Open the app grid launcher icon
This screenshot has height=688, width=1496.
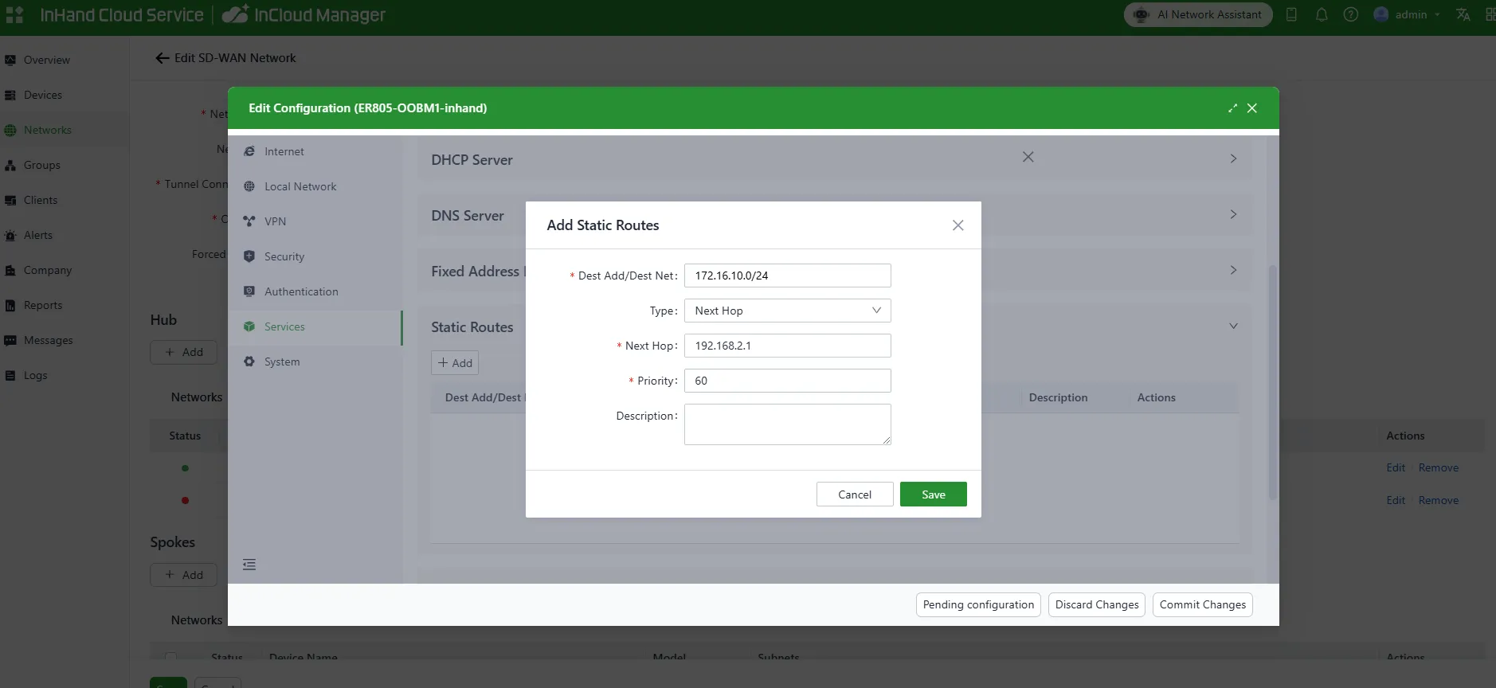14,14
